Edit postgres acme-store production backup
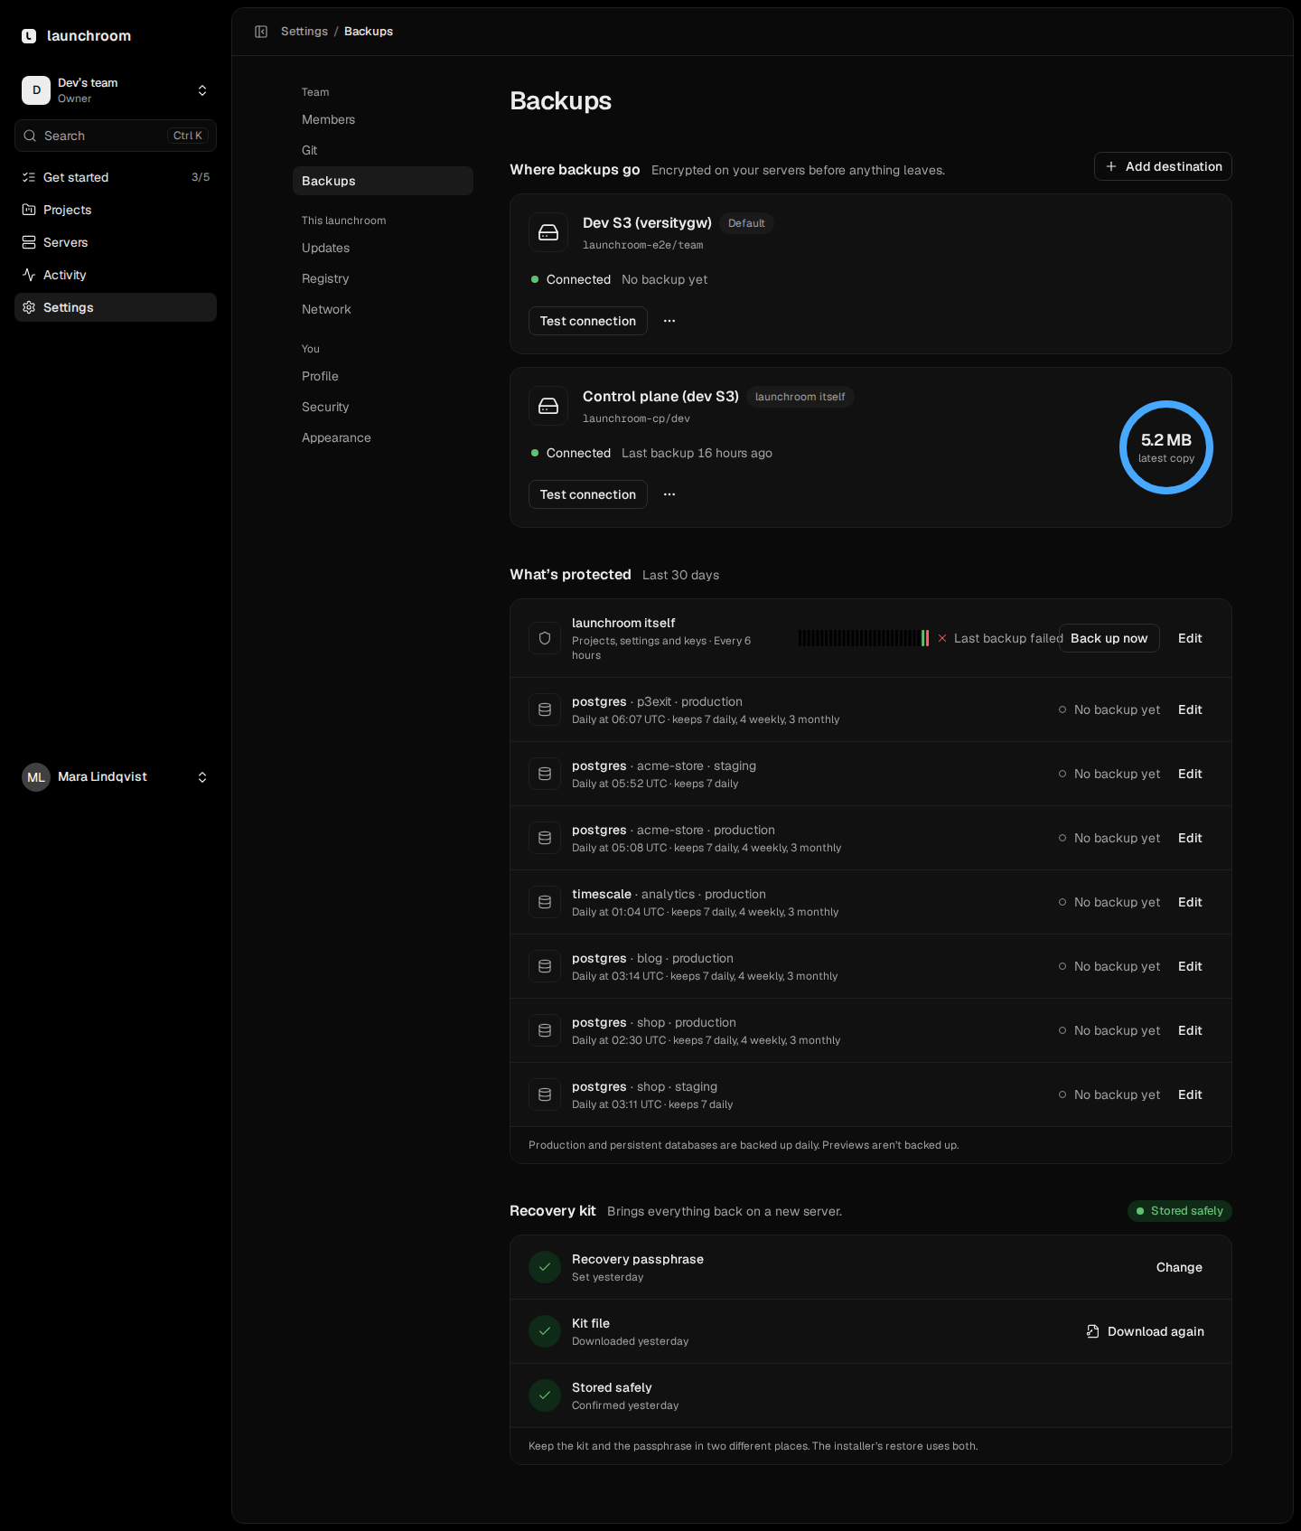The width and height of the screenshot is (1301, 1531). (1190, 838)
